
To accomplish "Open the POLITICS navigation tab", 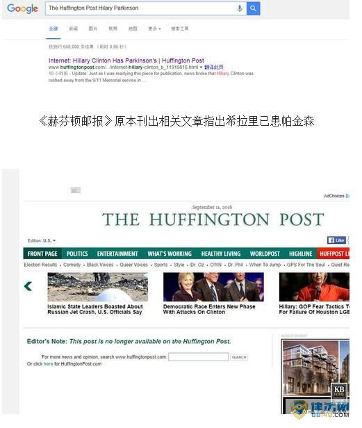I will [77, 254].
